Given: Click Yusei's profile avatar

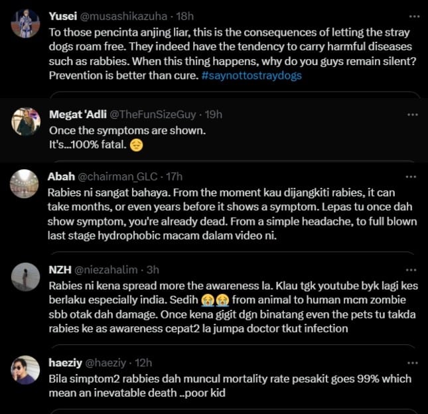Looking at the screenshot, I should click(x=25, y=23).
